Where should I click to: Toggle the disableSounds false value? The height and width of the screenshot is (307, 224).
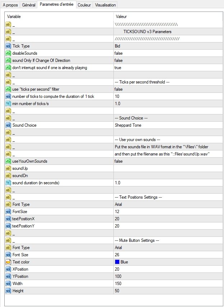[168, 53]
